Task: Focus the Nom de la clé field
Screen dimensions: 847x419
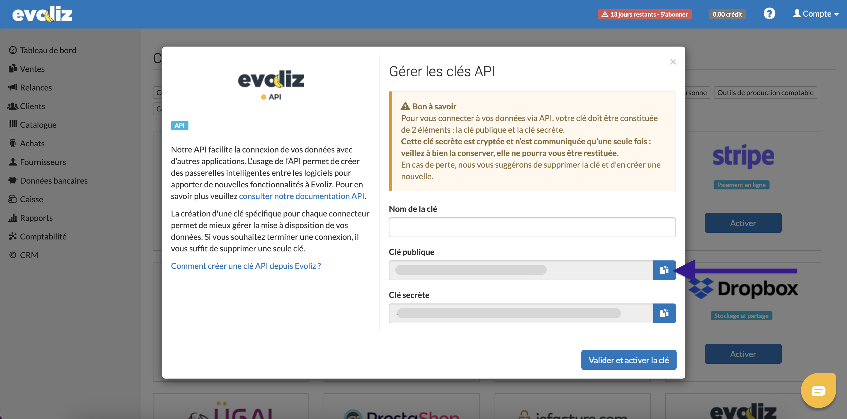Action: pos(532,227)
